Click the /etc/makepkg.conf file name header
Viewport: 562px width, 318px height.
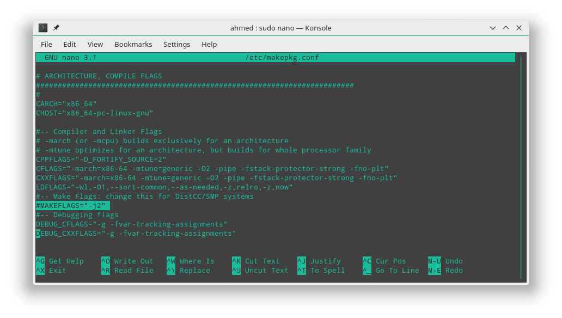pyautogui.click(x=282, y=58)
